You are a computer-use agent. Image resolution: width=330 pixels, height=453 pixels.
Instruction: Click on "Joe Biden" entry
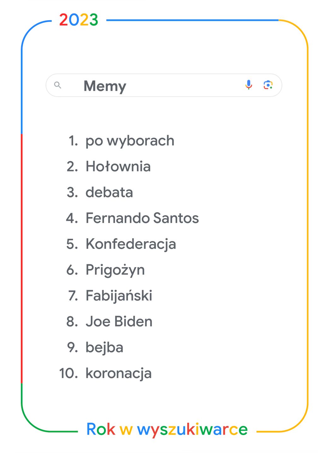119,322
